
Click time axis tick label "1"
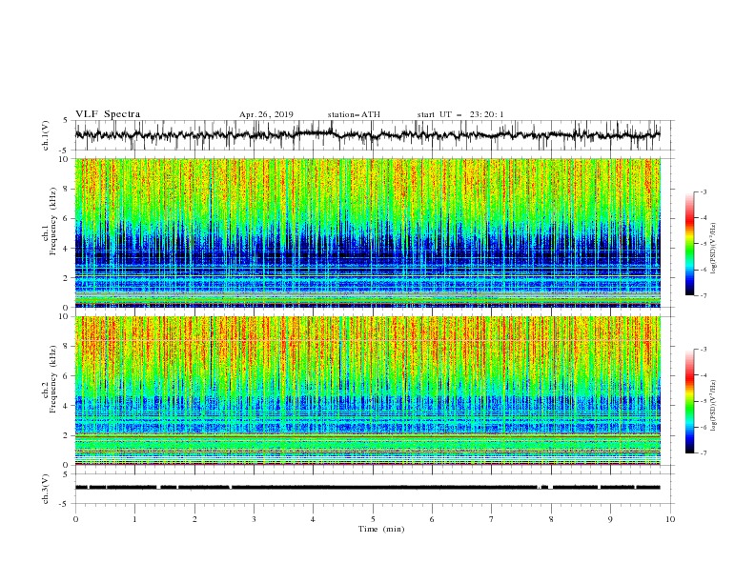(134, 519)
